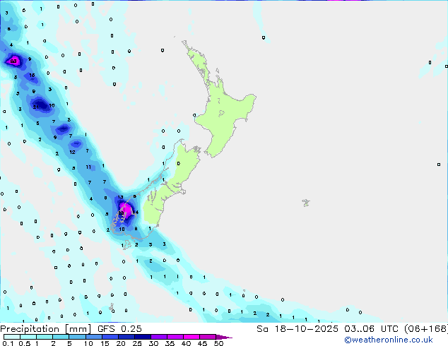Click the small Chatham Islands outline east of New Zealand
This screenshot has height=346, width=448.
point(306,203)
